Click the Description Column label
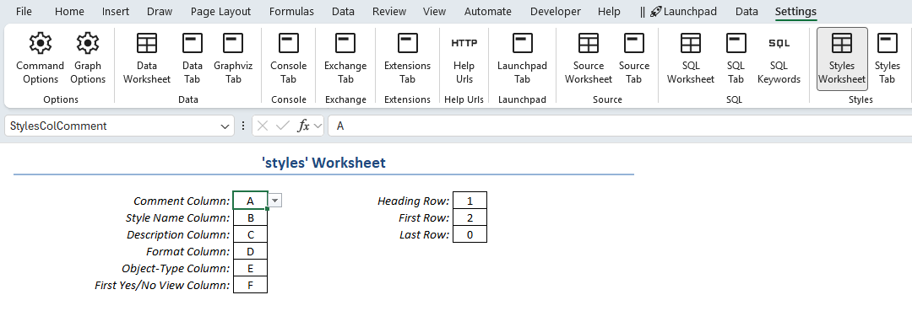This screenshot has width=912, height=311. (x=178, y=235)
